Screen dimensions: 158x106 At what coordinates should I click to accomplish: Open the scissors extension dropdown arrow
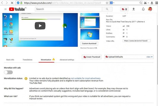click(x=148, y=3)
